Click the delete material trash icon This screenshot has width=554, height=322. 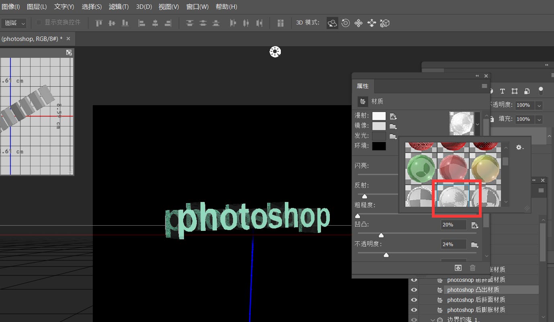(x=472, y=268)
